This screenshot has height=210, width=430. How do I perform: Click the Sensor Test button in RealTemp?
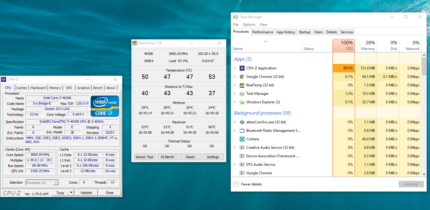tap(145, 157)
